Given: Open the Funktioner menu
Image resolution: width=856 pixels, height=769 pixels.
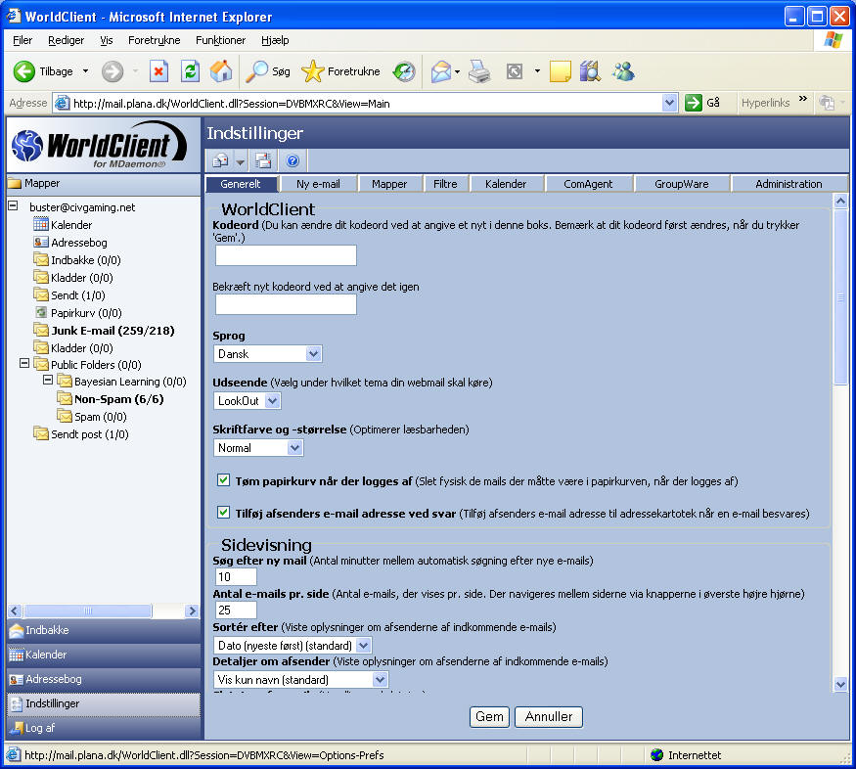Looking at the screenshot, I should (220, 40).
